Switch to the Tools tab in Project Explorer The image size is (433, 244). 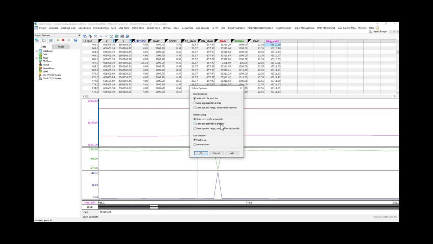point(61,47)
